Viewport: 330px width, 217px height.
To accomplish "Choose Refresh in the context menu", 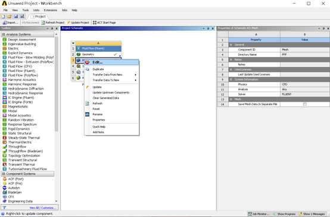I will click(112, 103).
